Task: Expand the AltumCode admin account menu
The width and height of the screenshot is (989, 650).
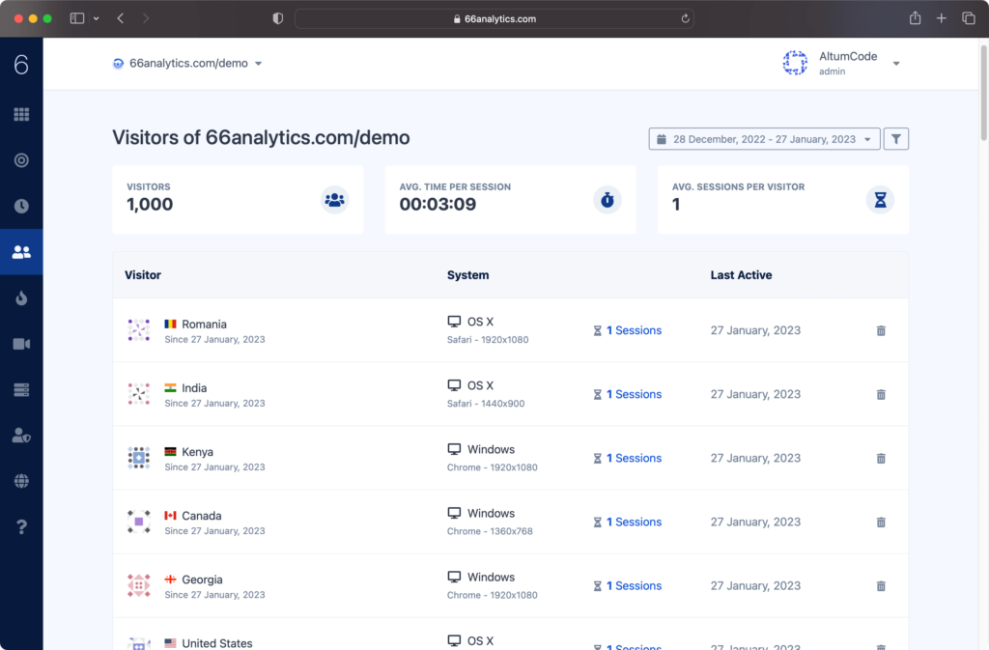Action: coord(841,64)
